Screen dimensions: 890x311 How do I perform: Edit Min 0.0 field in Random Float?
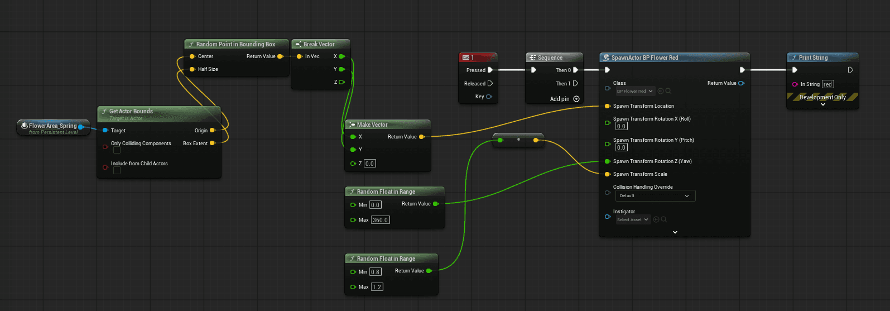tap(376, 205)
